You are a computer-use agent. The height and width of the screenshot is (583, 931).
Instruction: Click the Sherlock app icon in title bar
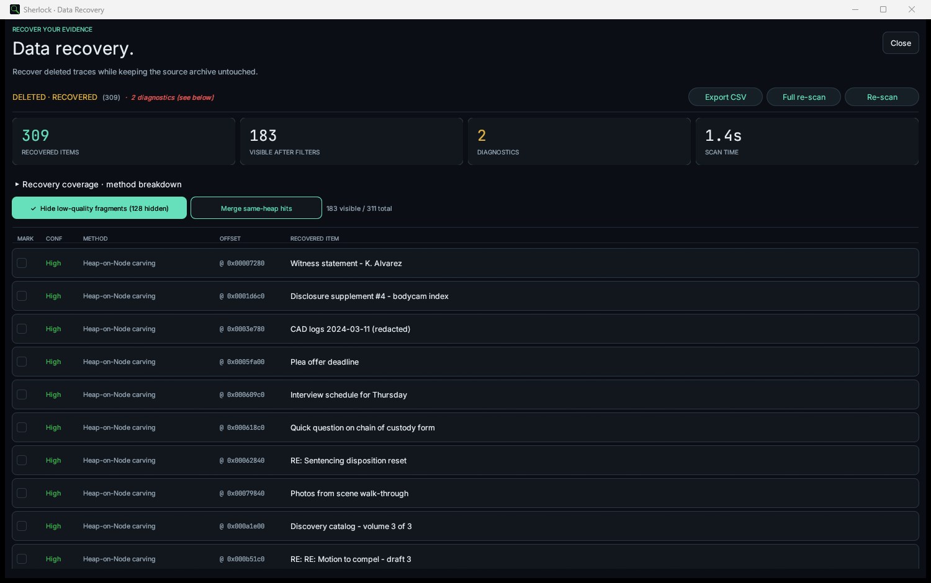click(15, 9)
